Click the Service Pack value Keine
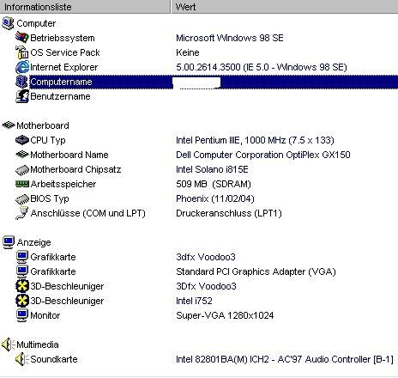The image size is (398, 378). tap(188, 52)
